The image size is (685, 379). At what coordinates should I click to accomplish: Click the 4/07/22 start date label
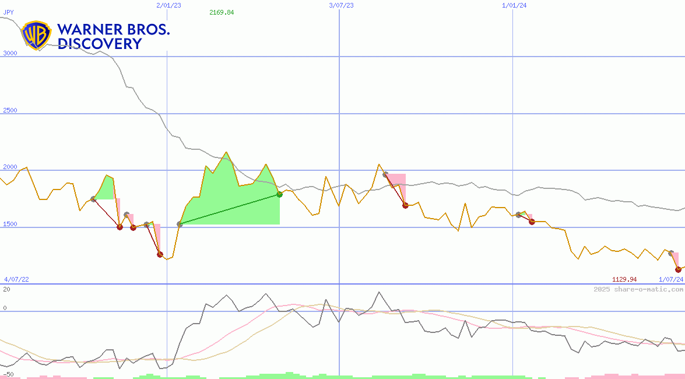16,279
